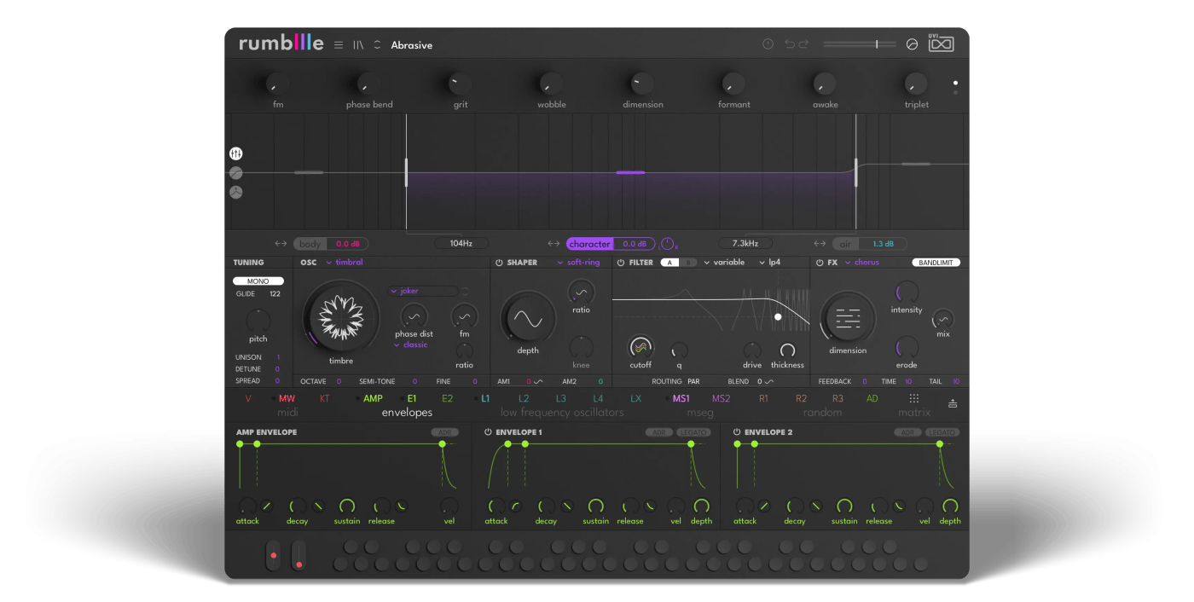This screenshot has height=602, width=1194.
Task: Open the filter variable type dropdown
Action: coord(725,263)
